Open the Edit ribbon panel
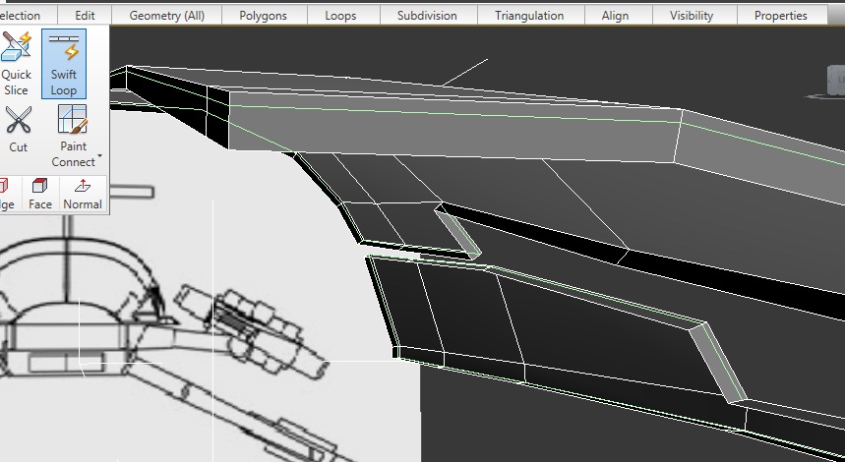The image size is (845, 462). click(85, 16)
